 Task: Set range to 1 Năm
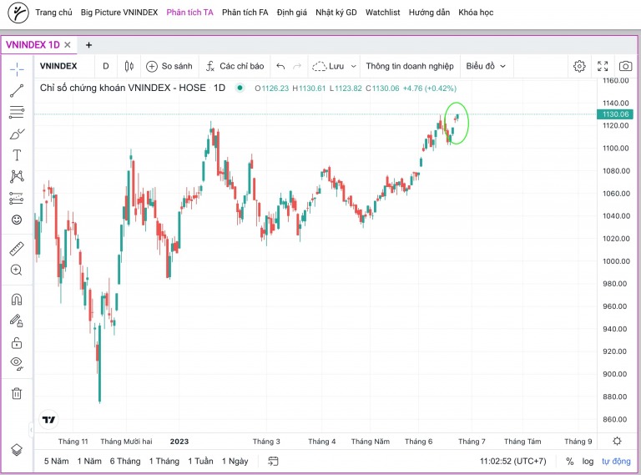point(89,461)
